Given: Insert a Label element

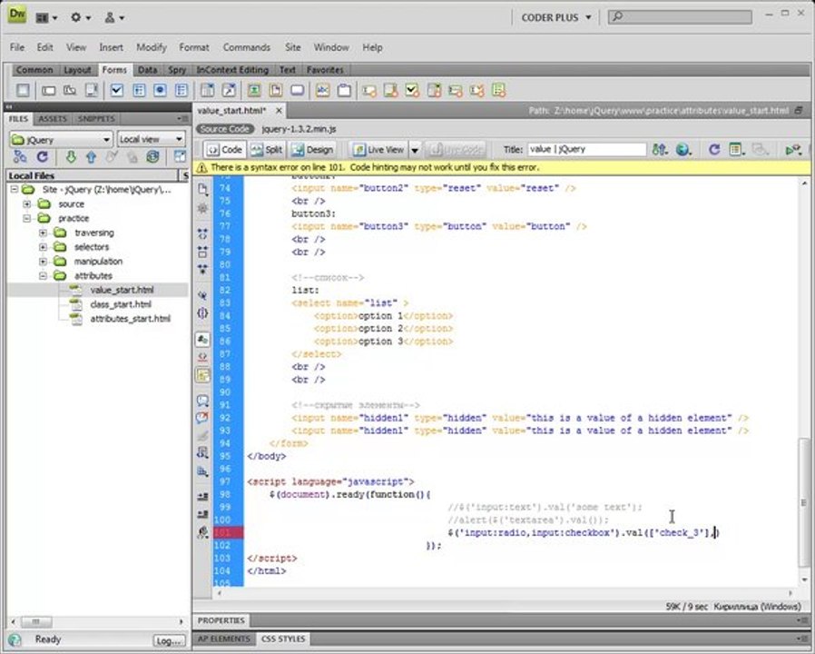Looking at the screenshot, I should (x=323, y=91).
